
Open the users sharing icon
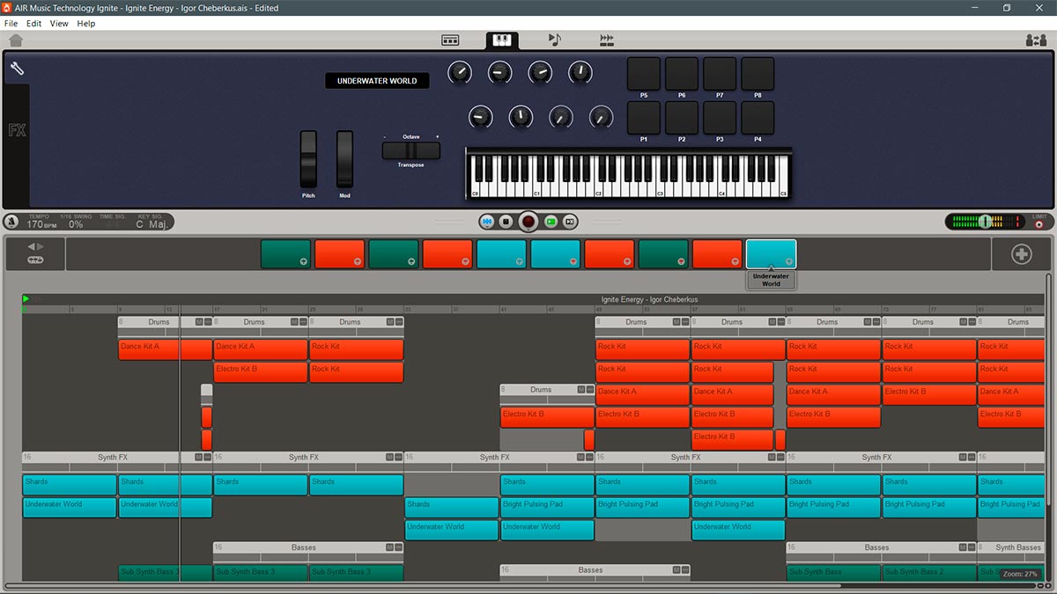tap(1036, 40)
